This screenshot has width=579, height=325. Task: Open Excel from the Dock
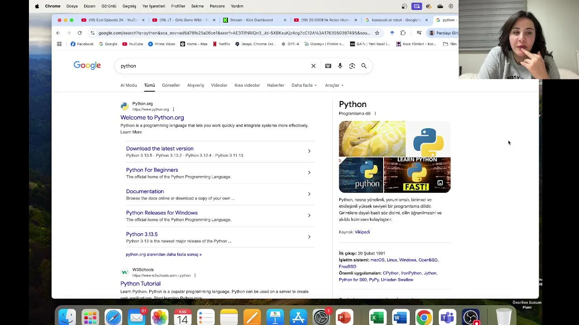(x=377, y=317)
